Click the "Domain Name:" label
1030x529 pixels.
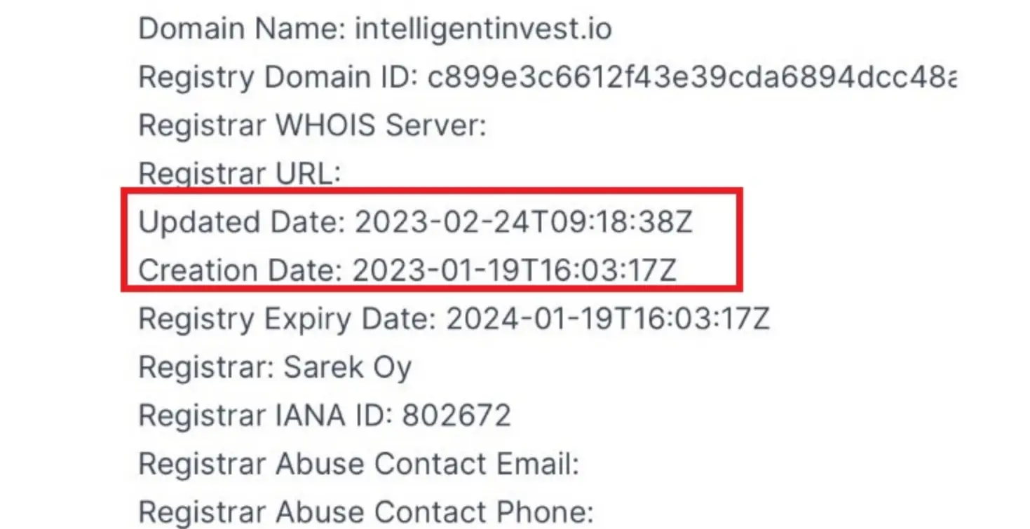pyautogui.click(x=243, y=29)
